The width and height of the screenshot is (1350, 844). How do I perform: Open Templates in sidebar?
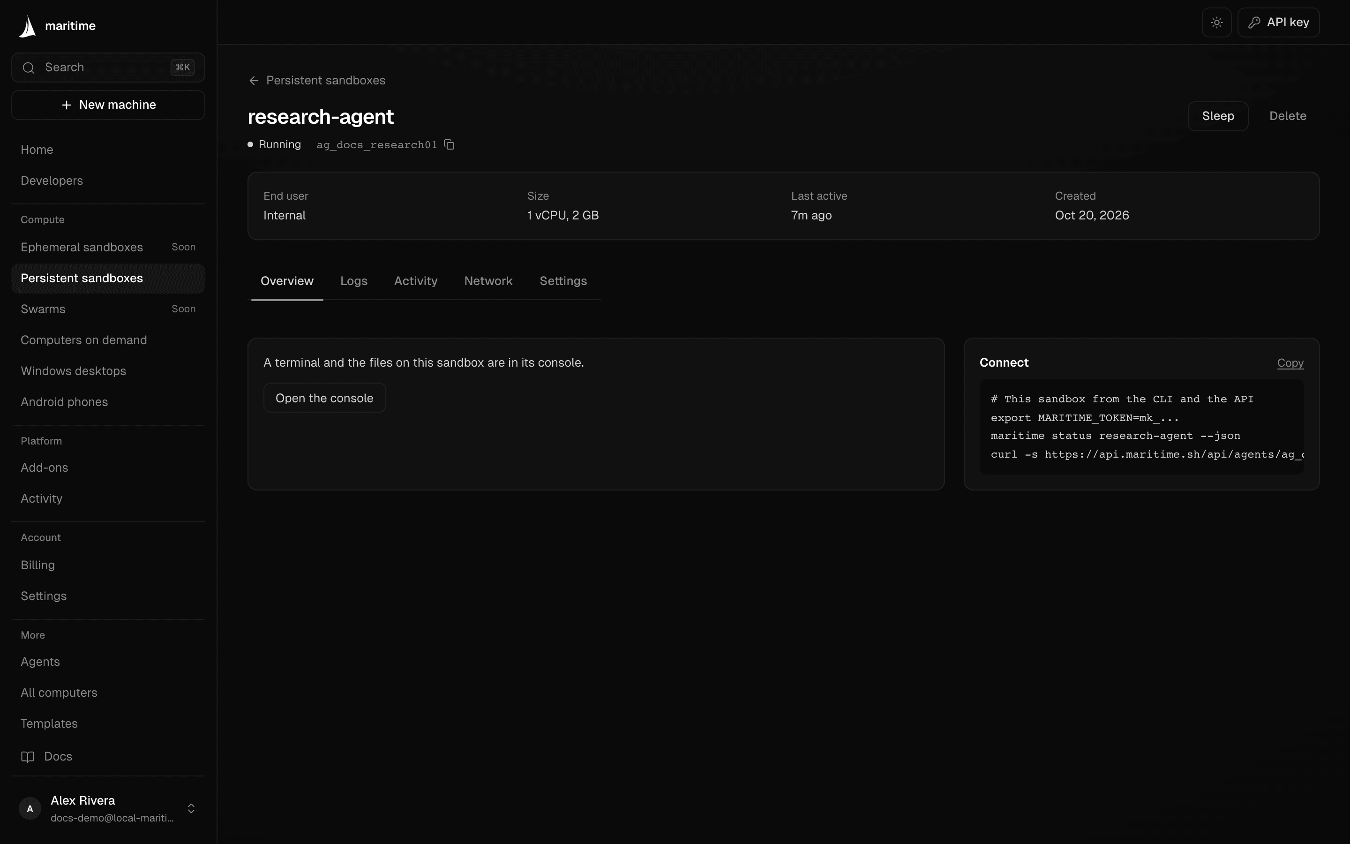click(108, 723)
